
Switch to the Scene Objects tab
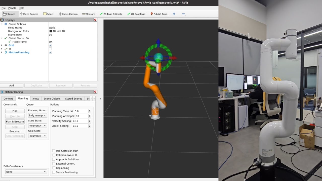(x=52, y=99)
